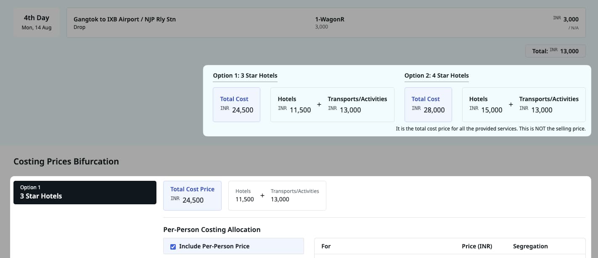
Task: Click the Per-Person Costing Allocation heading
Action: pos(212,229)
